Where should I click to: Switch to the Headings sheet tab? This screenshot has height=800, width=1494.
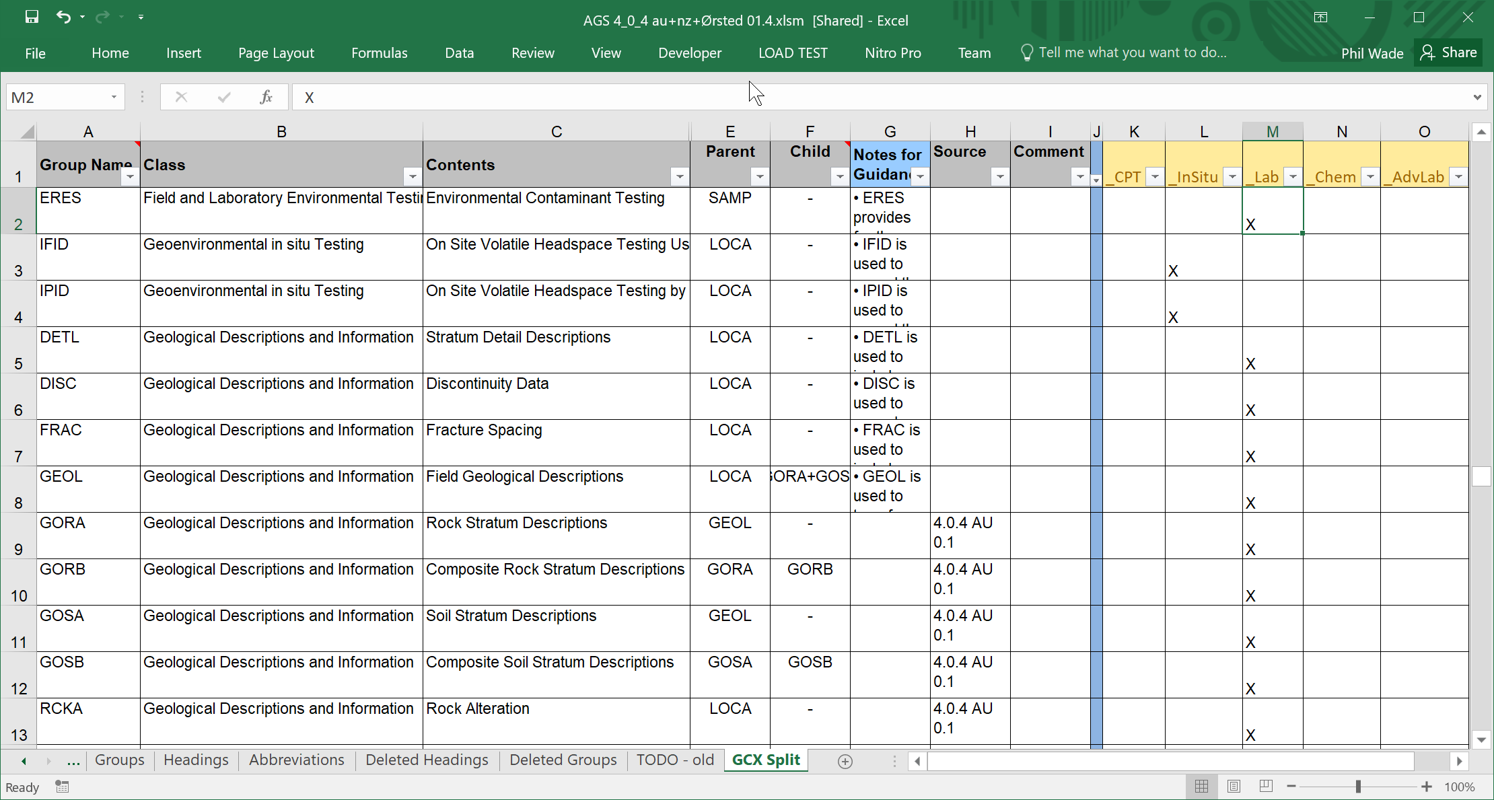click(x=196, y=760)
